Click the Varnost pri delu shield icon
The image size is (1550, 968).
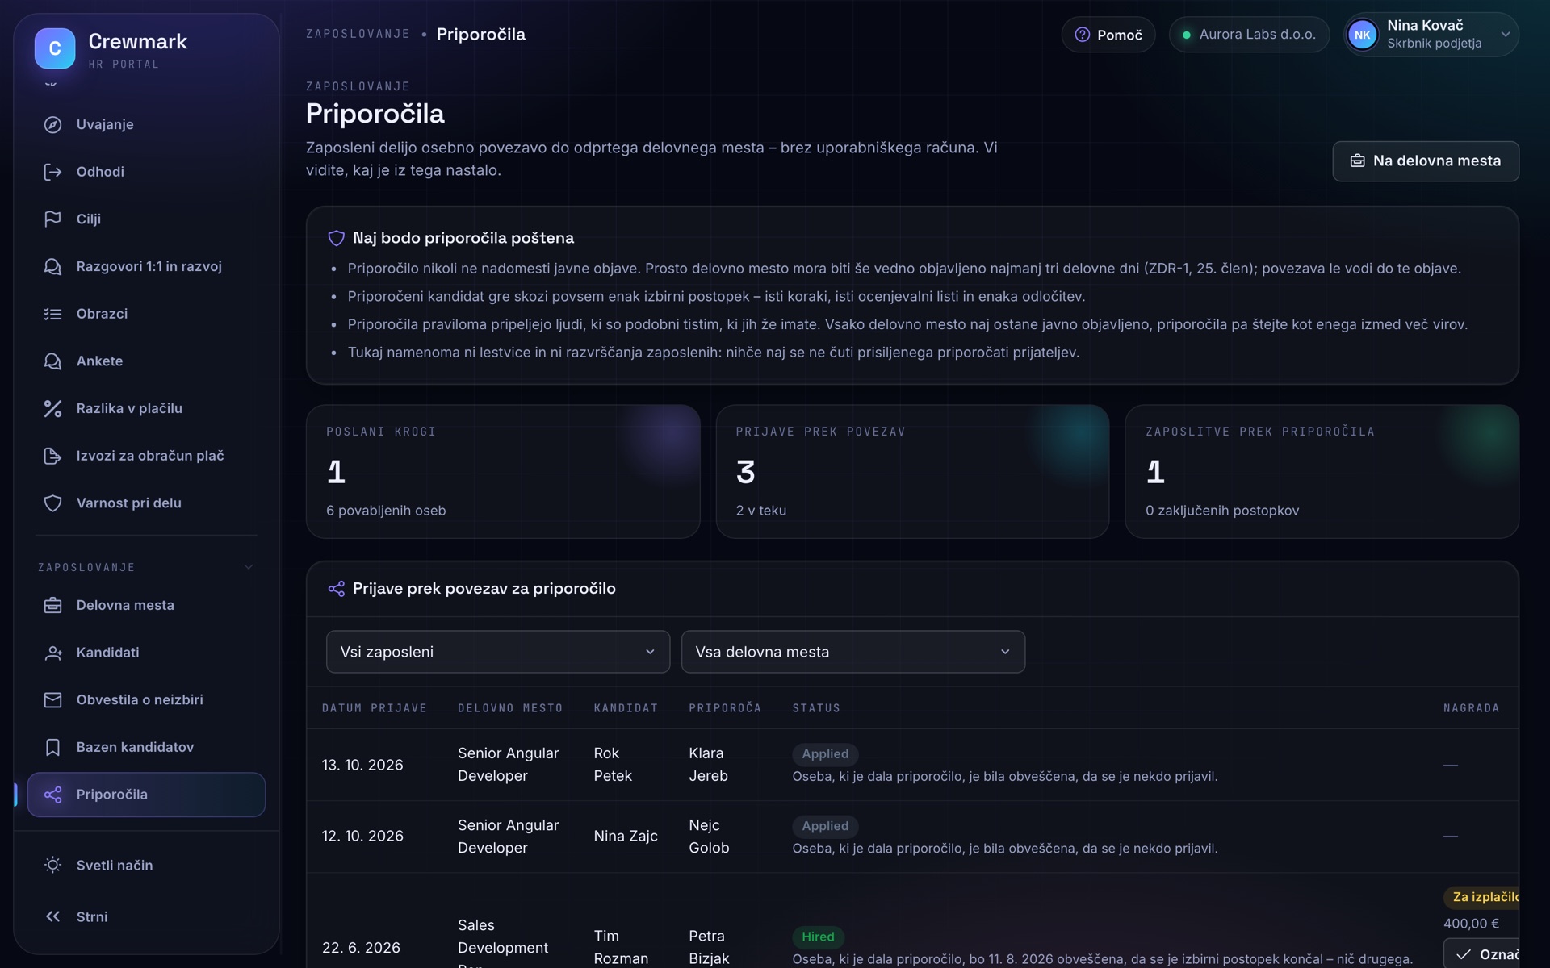click(52, 503)
